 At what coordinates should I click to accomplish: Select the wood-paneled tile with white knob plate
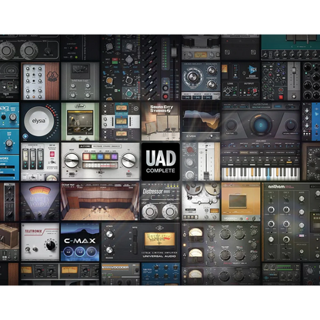click(40, 82)
